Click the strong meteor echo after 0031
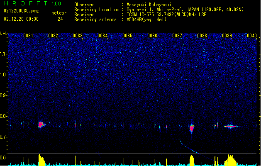 pos(41,124)
